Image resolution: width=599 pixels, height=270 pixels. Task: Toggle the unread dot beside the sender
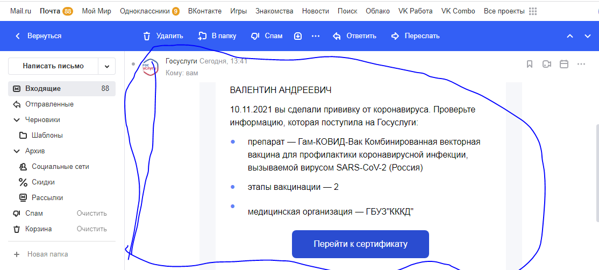coord(133,64)
